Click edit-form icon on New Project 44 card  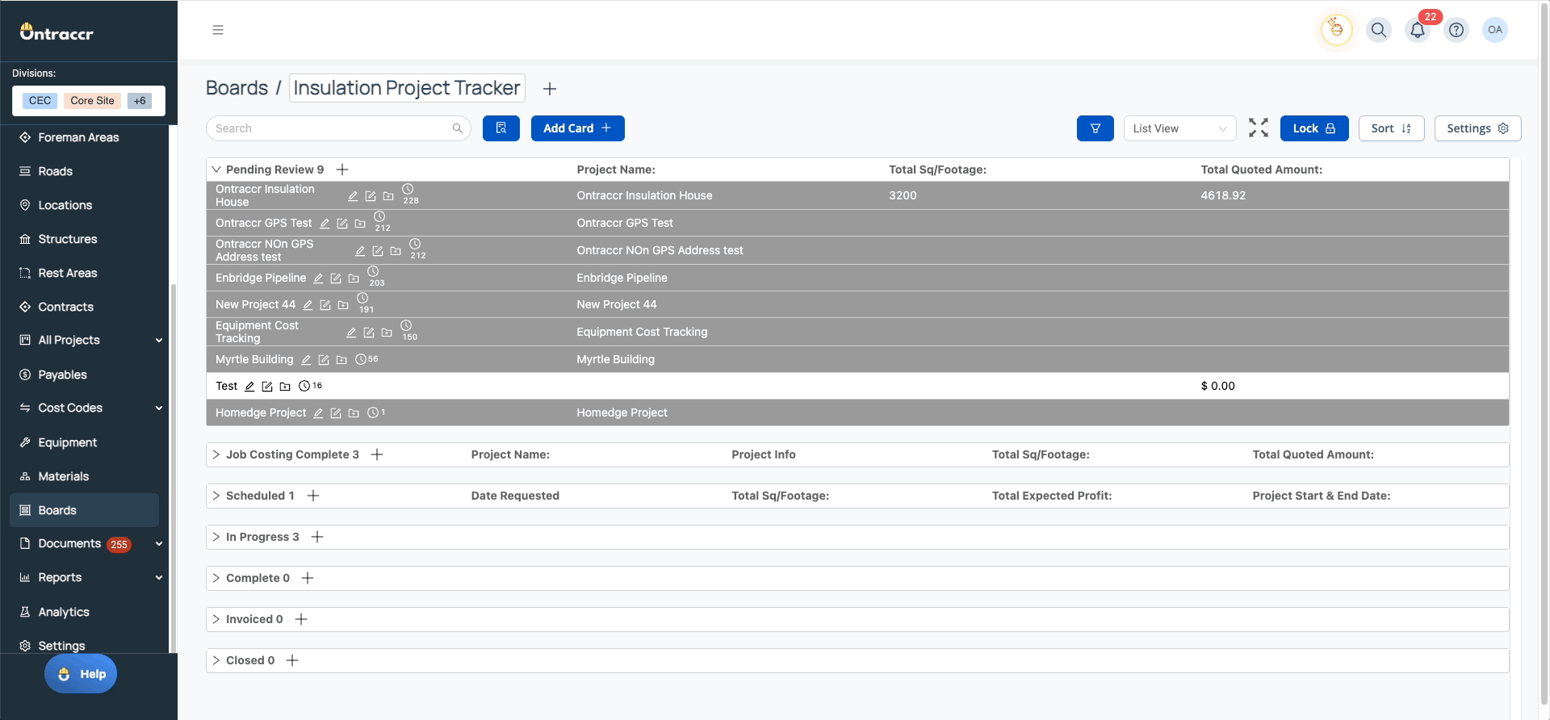[325, 305]
